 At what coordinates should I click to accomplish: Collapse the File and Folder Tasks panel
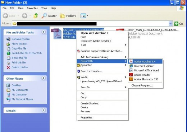[x=44, y=32]
